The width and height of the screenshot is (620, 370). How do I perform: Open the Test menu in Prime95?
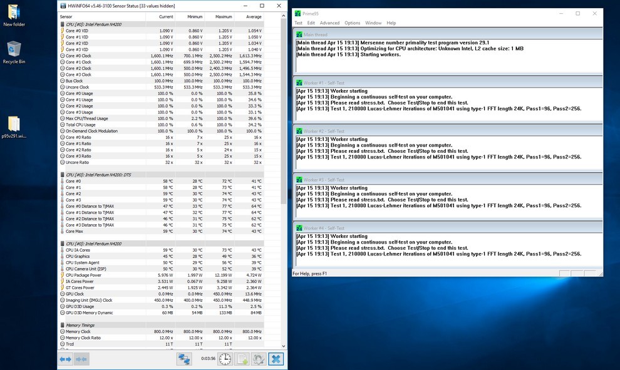[299, 23]
